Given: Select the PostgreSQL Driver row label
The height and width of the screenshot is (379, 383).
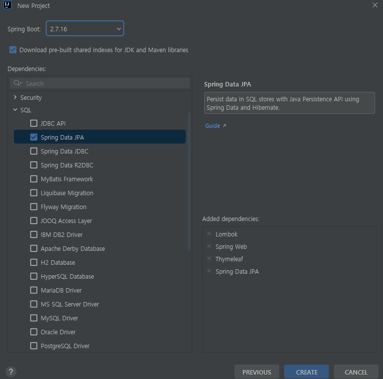Looking at the screenshot, I should [65, 346].
